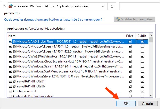Enable Public for CloudExperienceHost row
Screen dimensions: 160x109
pyautogui.click(x=142, y=61)
